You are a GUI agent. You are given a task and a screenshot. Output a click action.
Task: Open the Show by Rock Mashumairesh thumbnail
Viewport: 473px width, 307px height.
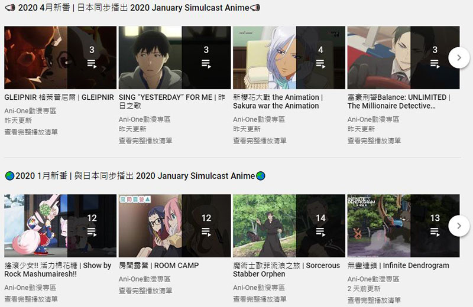pyautogui.click(x=60, y=226)
